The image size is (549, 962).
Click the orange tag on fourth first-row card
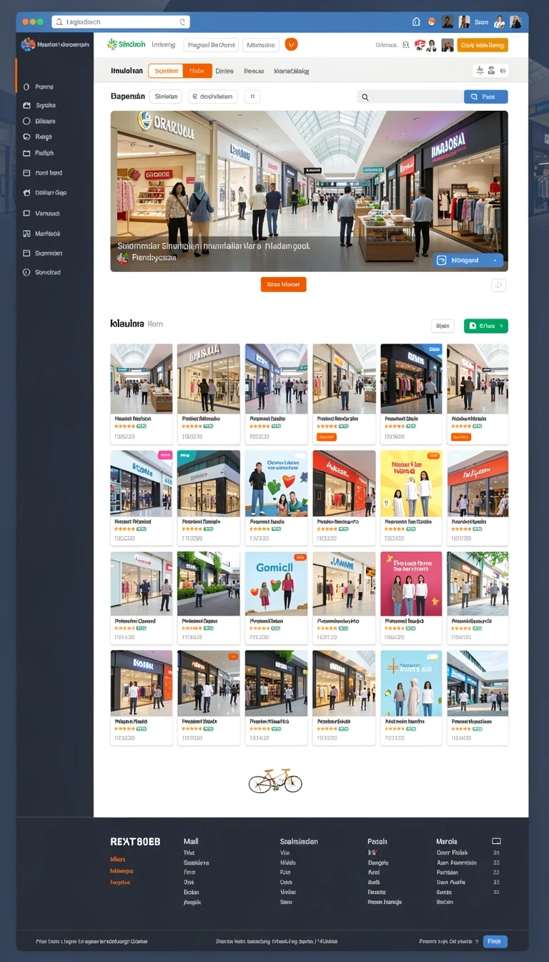[326, 436]
